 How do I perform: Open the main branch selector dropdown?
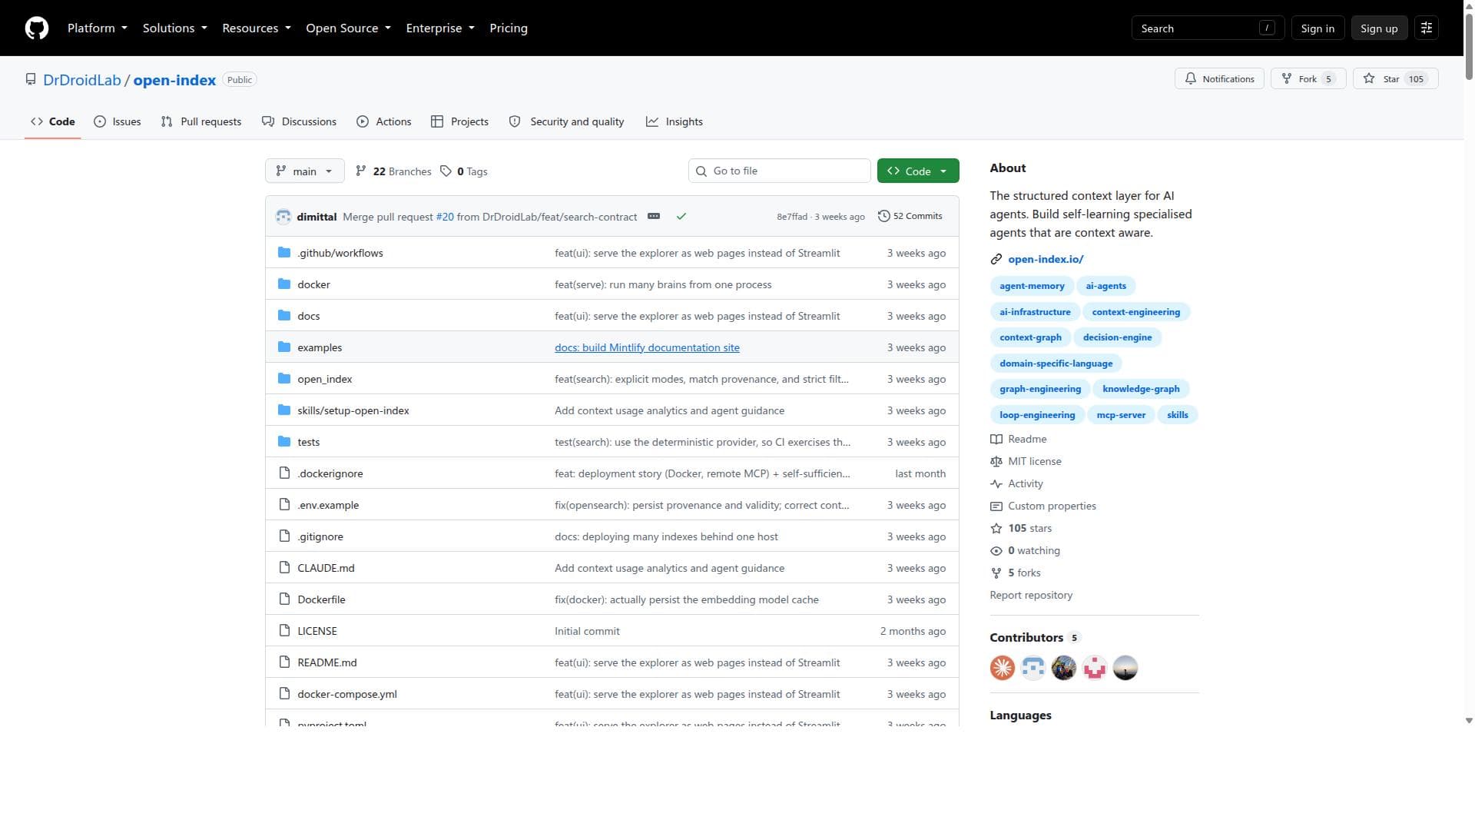pos(304,171)
